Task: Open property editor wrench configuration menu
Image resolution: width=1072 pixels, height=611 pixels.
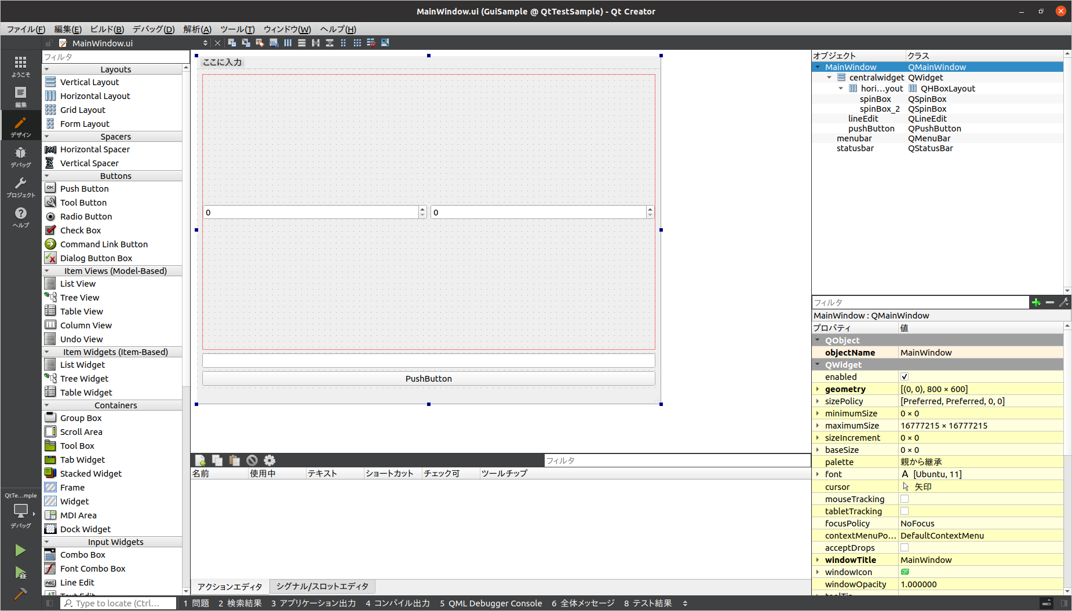Action: click(x=1064, y=302)
